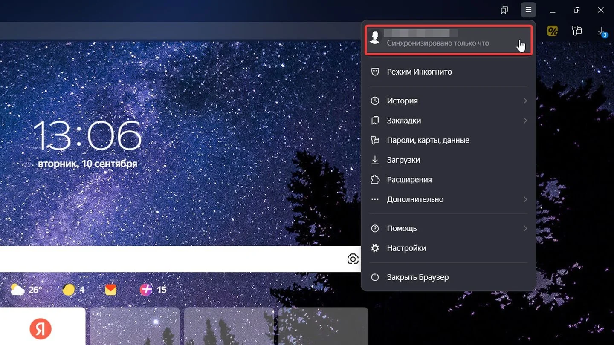Click the yellow percent cashback icon

tap(553, 31)
